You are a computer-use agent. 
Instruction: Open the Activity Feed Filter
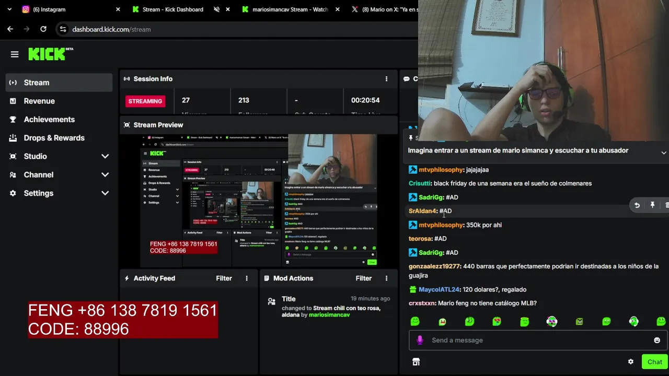click(224, 278)
